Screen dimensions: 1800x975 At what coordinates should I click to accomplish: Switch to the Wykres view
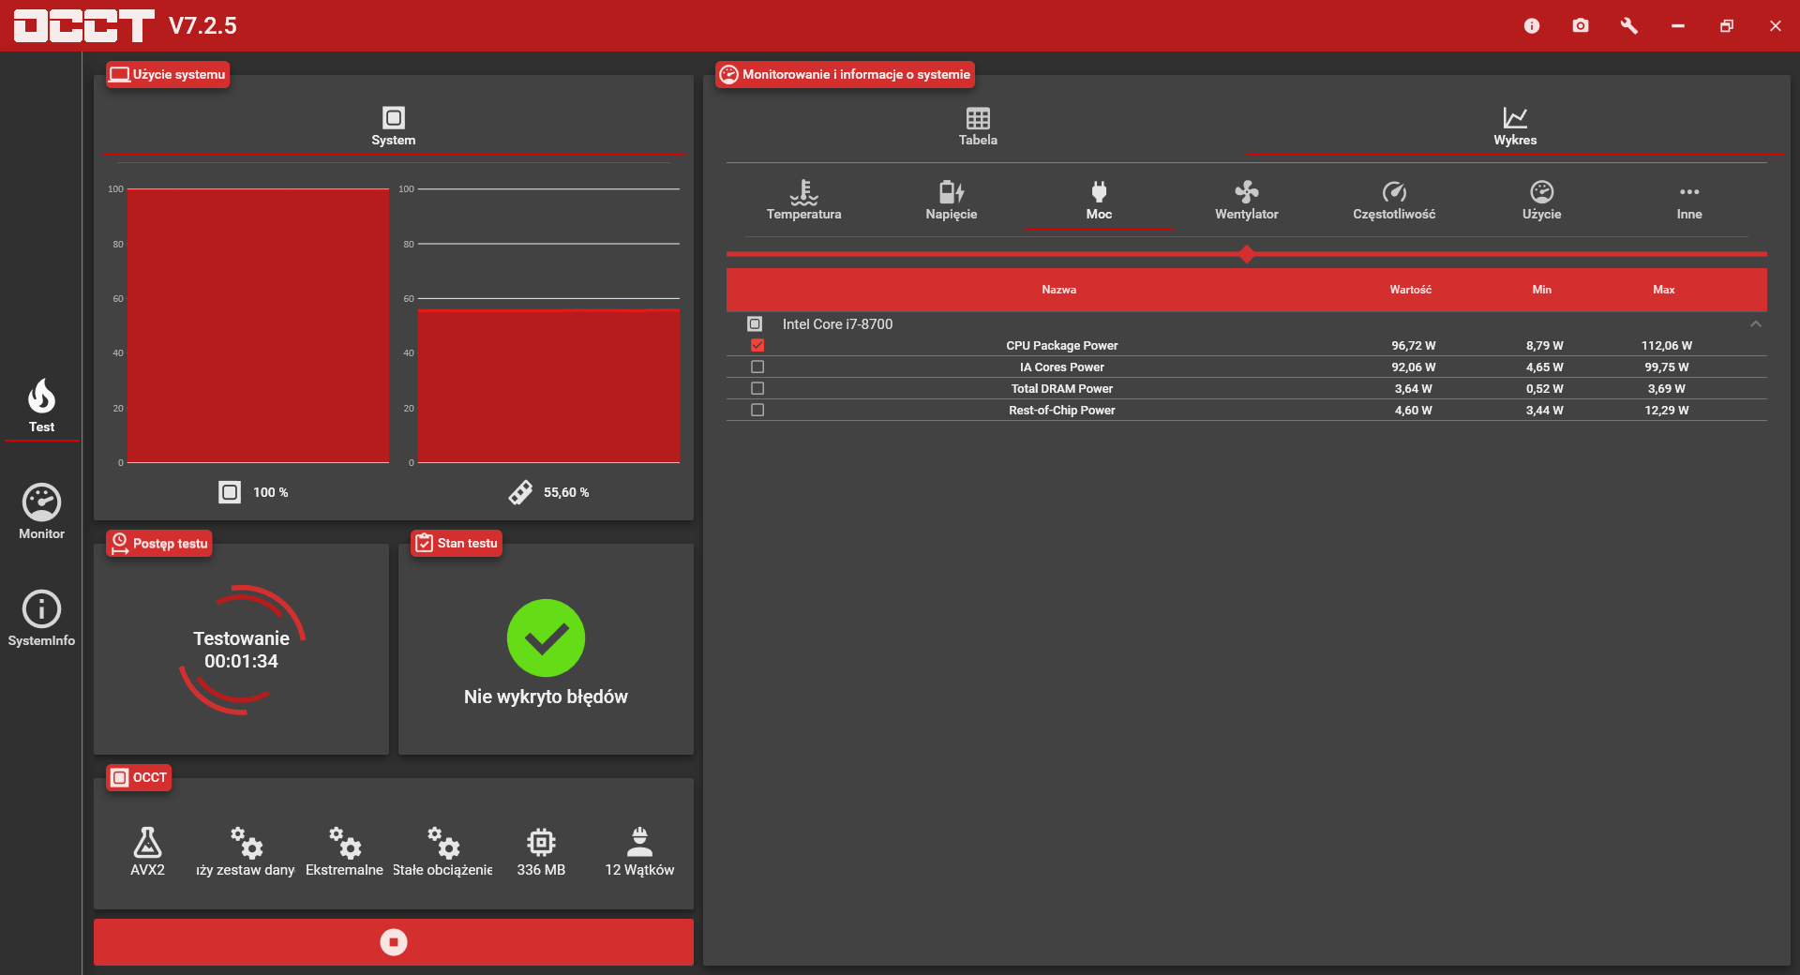[1515, 127]
